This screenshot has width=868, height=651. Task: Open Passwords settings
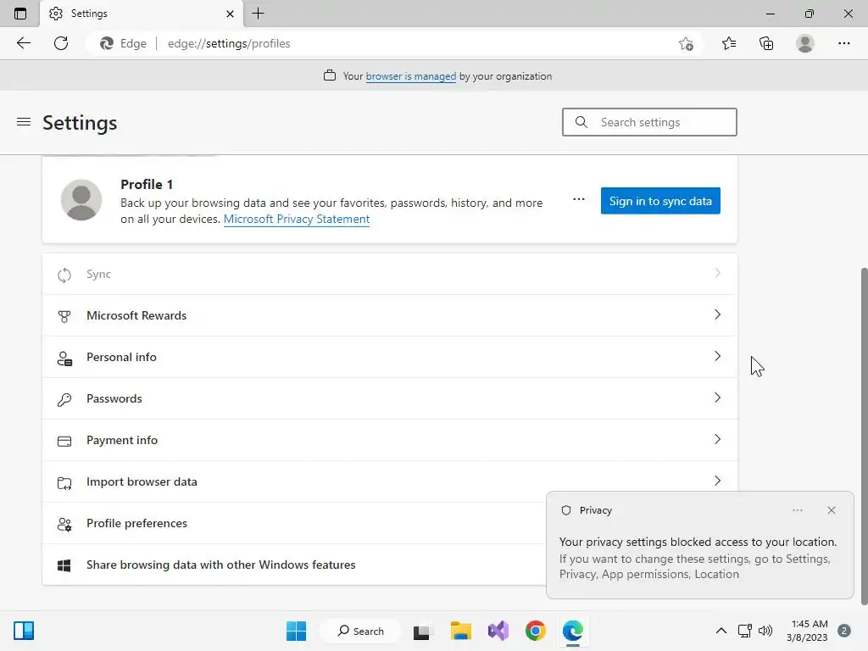(390, 398)
